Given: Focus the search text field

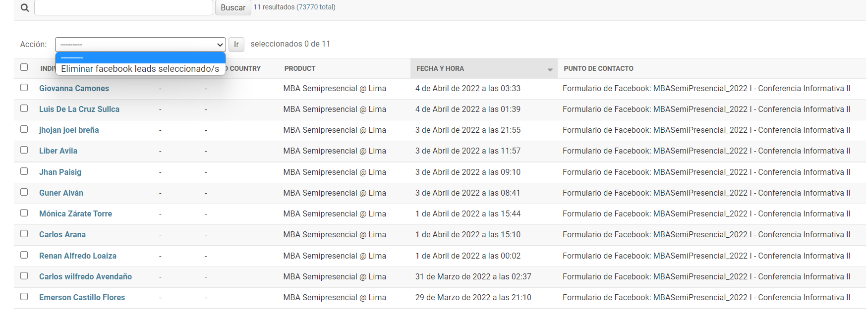Looking at the screenshot, I should (123, 7).
